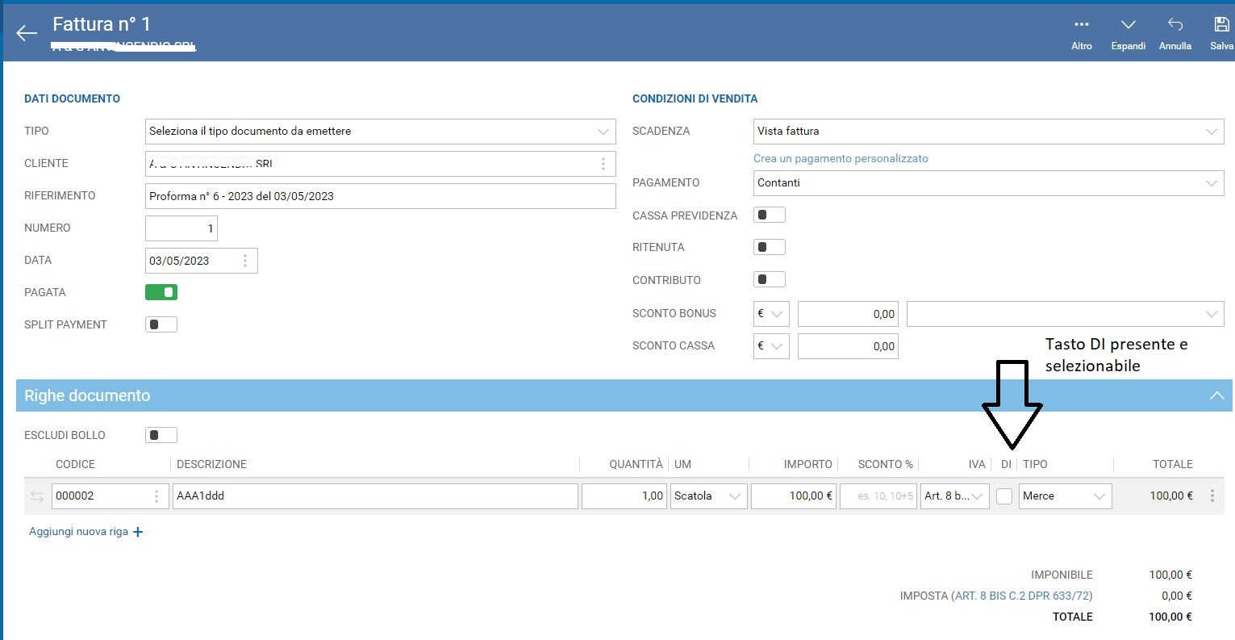1235x640 pixels.
Task: Open the CODICE 000002 options dots
Action: pyautogui.click(x=156, y=496)
